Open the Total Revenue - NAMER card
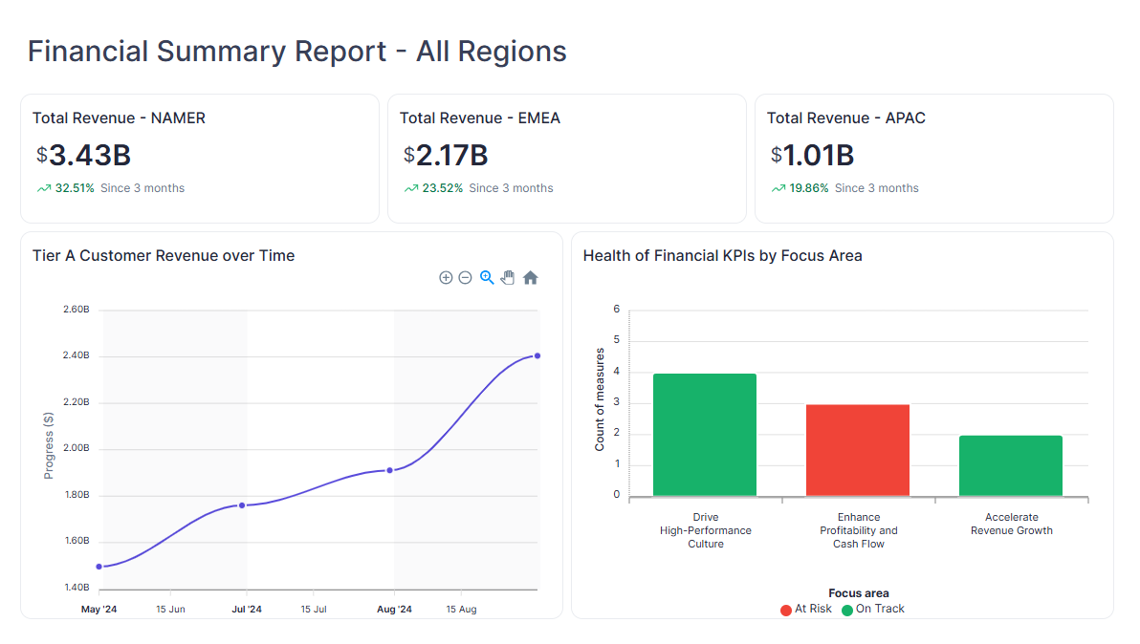Screen dimensions: 1140x644 pyautogui.click(x=200, y=158)
